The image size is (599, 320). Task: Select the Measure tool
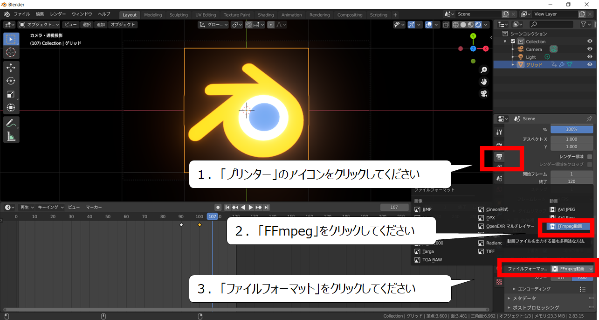(x=11, y=136)
